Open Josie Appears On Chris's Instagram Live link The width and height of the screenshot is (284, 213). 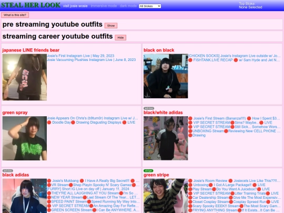[x=93, y=118]
